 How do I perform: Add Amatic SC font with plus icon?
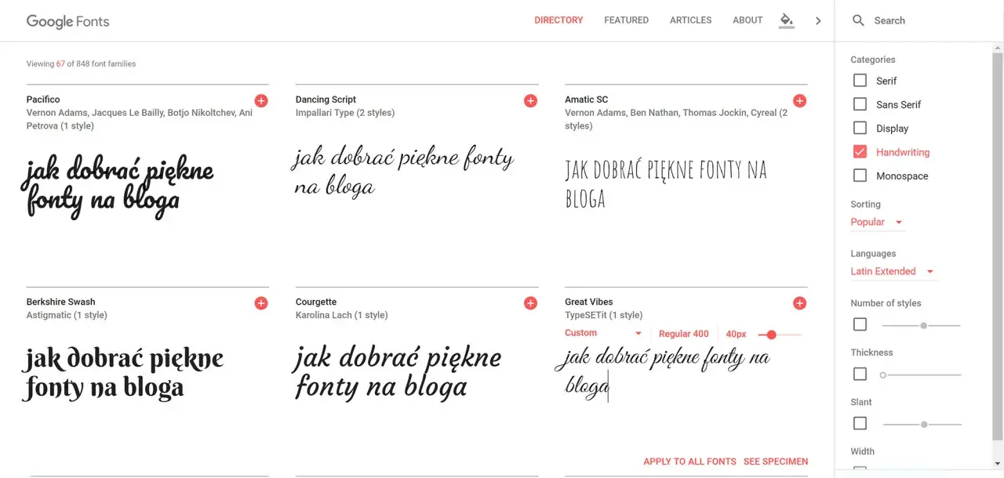point(799,101)
